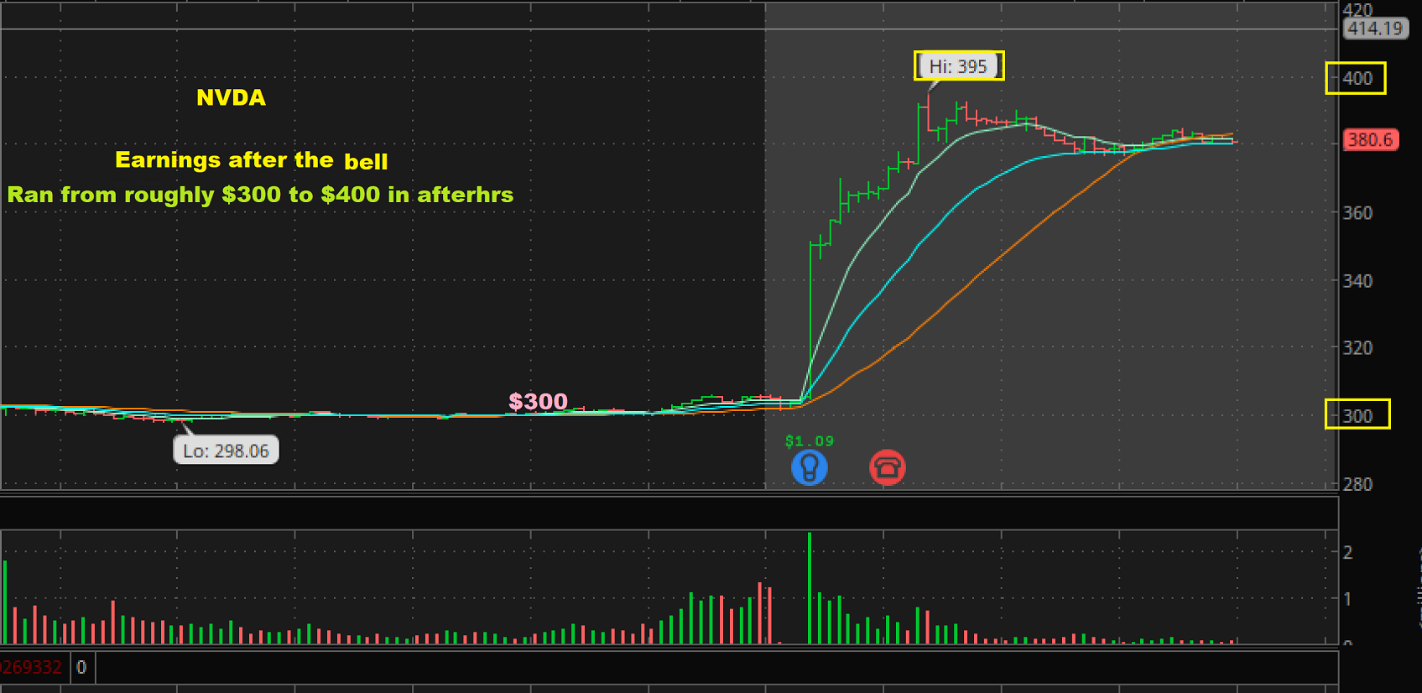Click the 280 price axis label
Image resolution: width=1422 pixels, height=693 pixels.
point(1357,484)
